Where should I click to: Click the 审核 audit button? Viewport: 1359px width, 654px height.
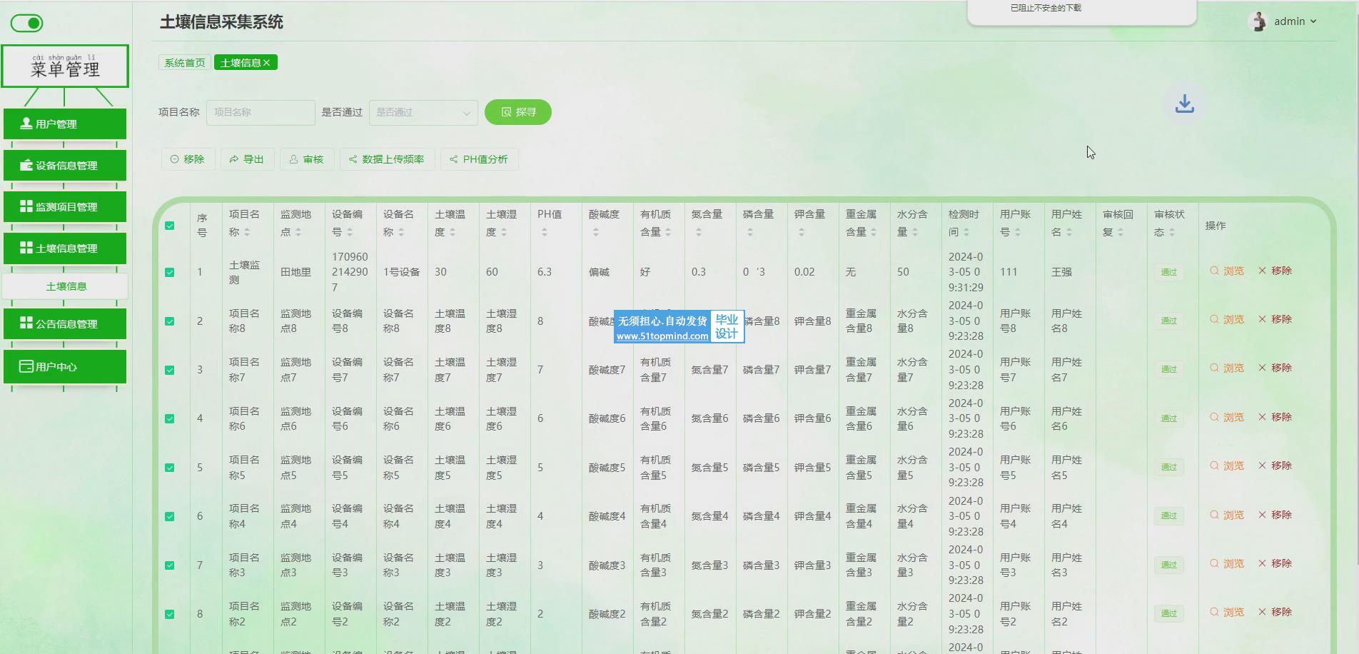(x=307, y=159)
